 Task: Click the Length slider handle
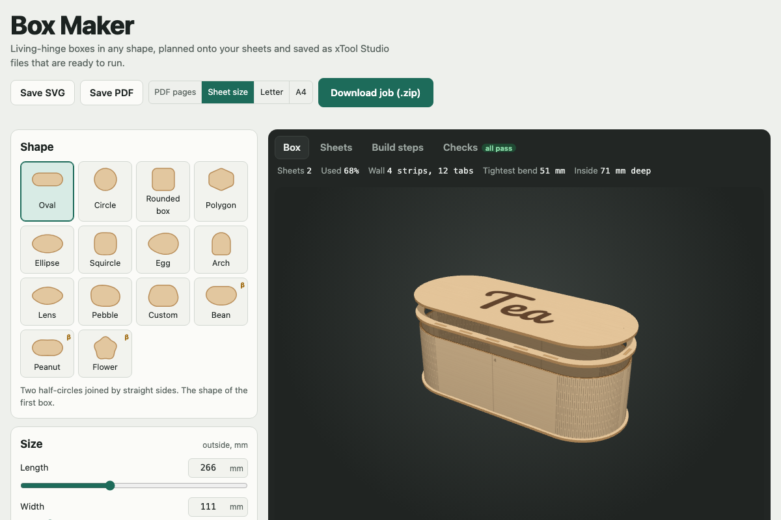pyautogui.click(x=110, y=486)
